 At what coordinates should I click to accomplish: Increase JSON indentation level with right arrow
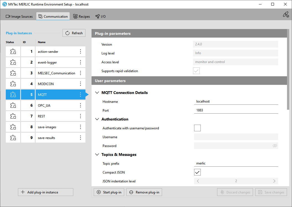pos(274,181)
